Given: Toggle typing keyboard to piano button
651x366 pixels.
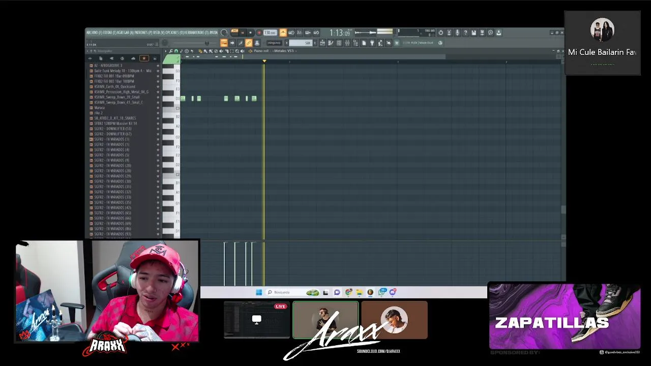Looking at the screenshot, I should pyautogui.click(x=224, y=43).
